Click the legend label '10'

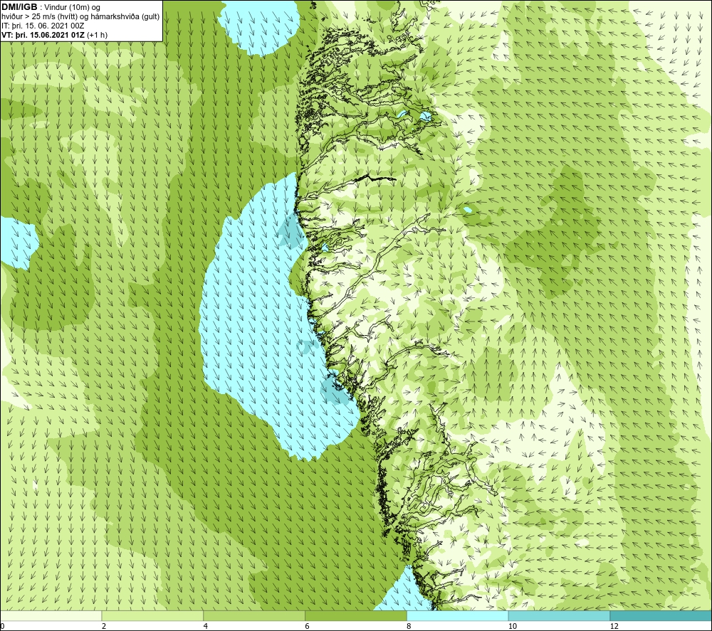513,626
